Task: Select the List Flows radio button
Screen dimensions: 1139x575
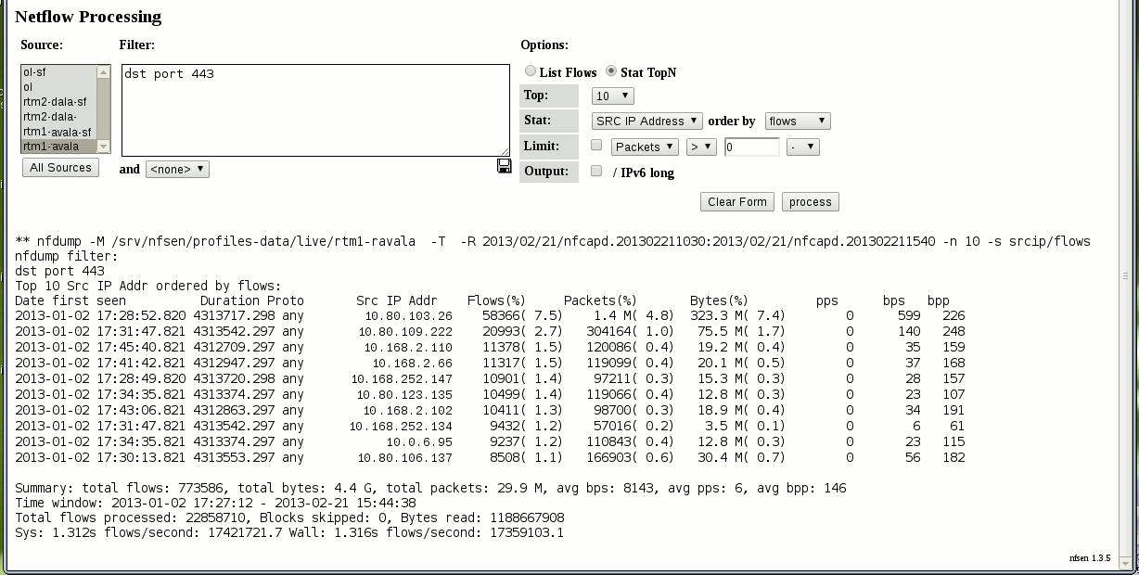Action: (x=531, y=70)
